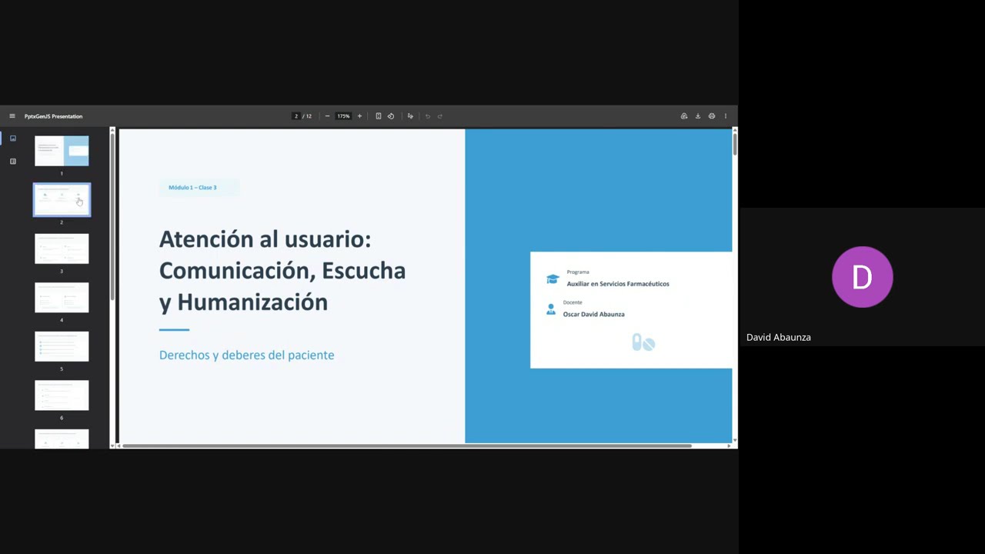
Task: Open the more actions menu
Action: pos(725,116)
